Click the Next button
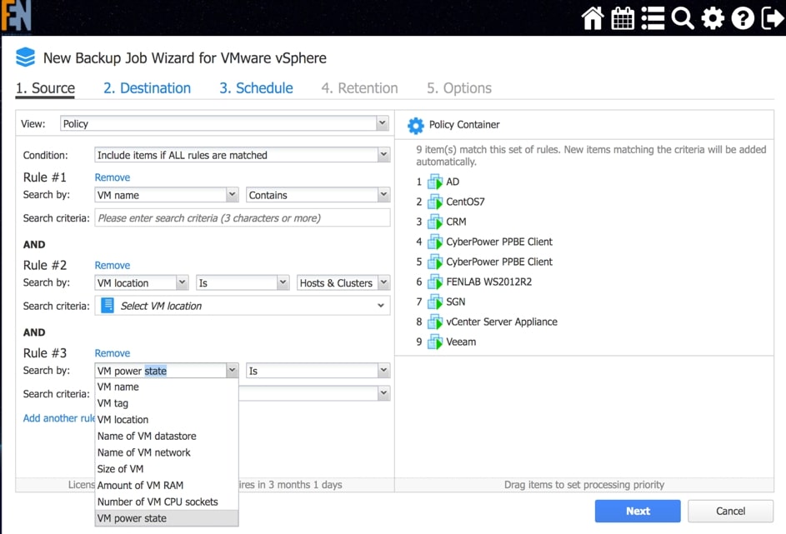This screenshot has height=534, width=786. (x=637, y=511)
